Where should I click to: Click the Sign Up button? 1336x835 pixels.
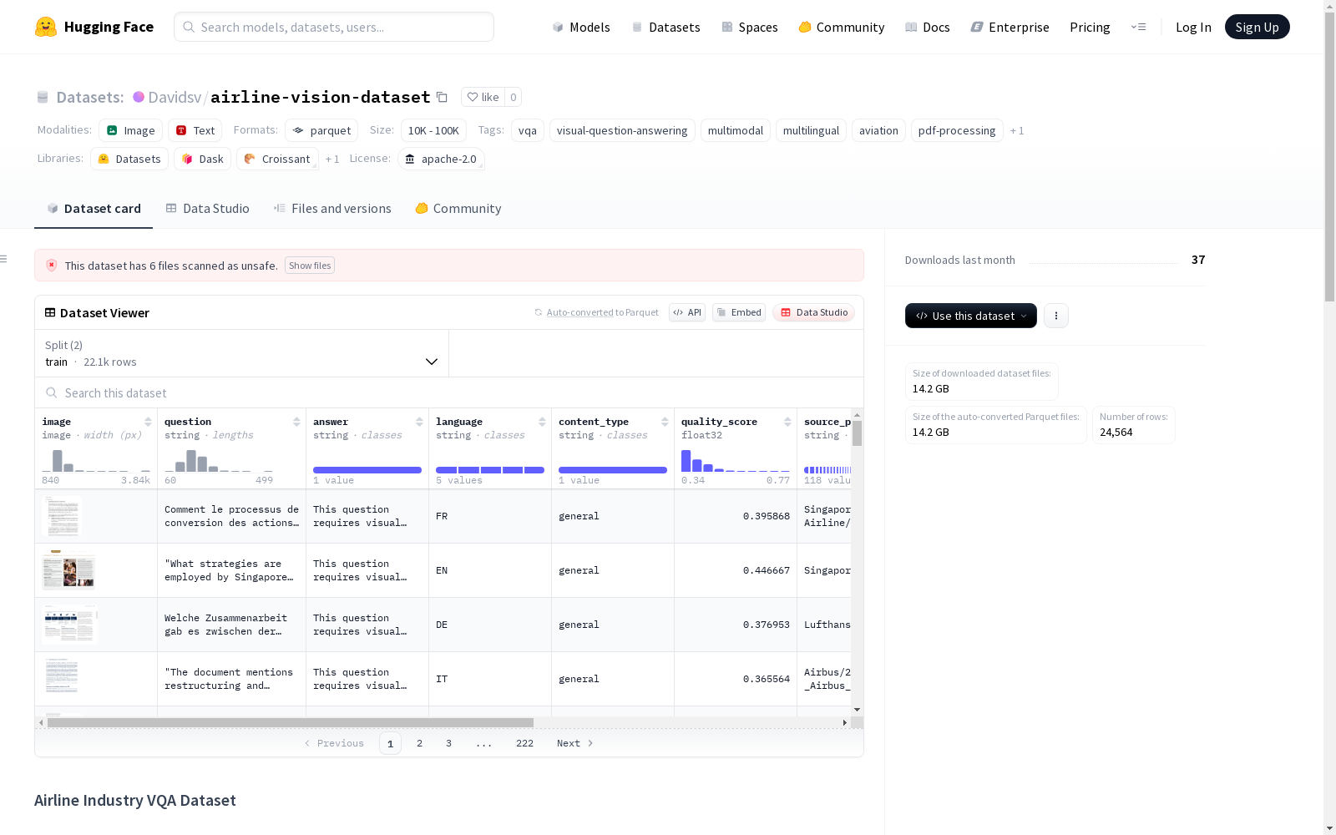(1257, 27)
